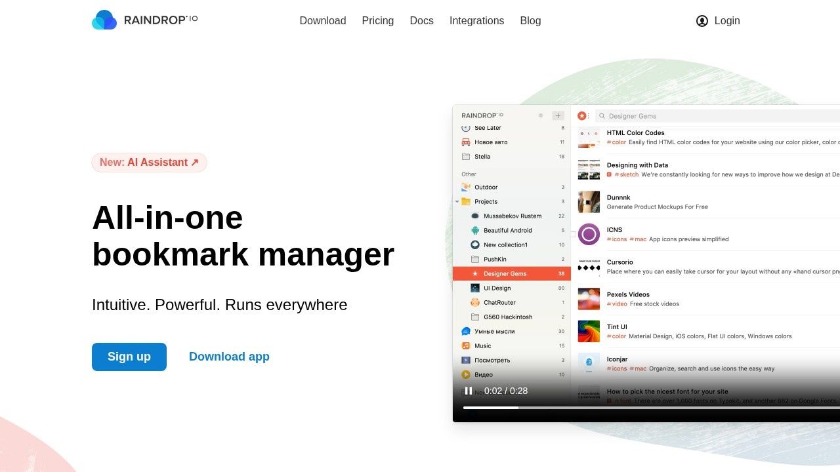Seek on the video progress bar

[651, 408]
